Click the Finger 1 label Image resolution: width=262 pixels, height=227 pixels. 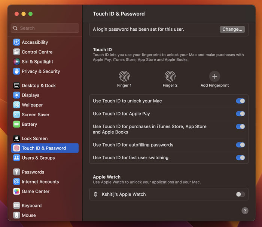point(124,85)
